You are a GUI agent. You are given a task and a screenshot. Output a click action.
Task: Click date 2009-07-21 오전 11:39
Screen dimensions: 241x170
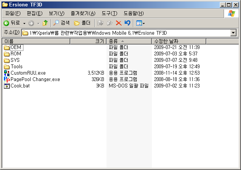coord(177,47)
